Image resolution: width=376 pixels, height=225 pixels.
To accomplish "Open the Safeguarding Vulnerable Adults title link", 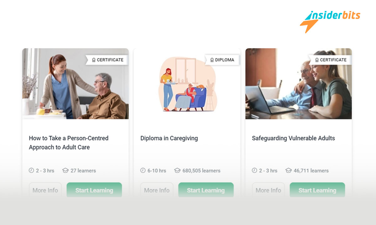I will 294,138.
